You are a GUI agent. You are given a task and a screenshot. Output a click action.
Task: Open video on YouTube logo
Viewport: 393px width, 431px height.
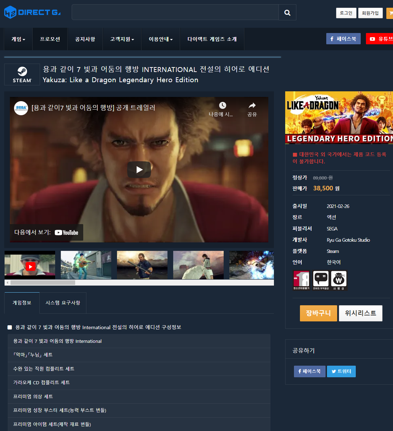[x=66, y=233]
